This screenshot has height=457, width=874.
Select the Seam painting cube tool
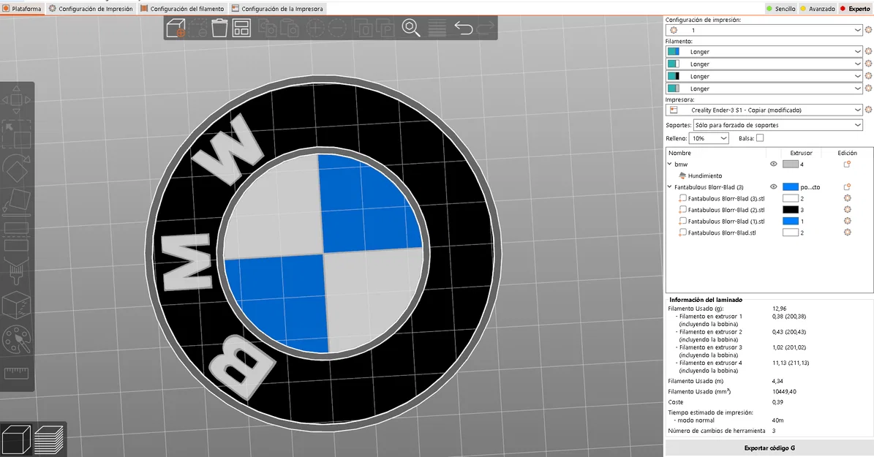[16, 305]
